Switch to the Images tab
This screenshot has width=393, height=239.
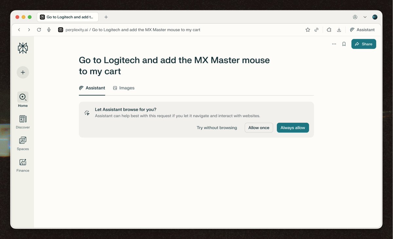124,88
